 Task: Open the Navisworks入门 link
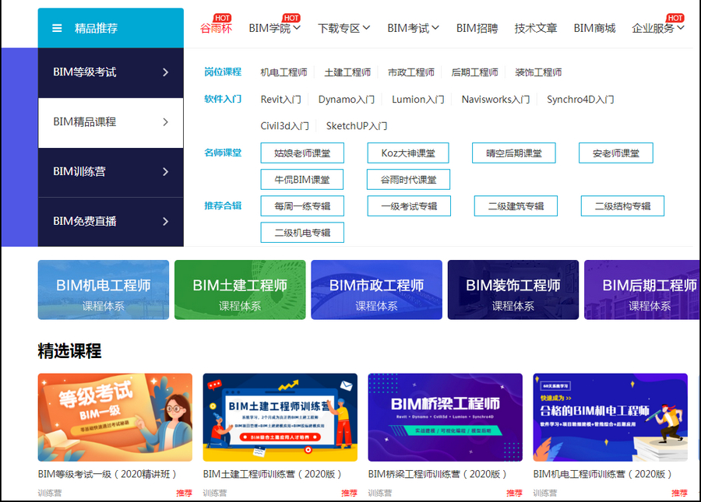tap(495, 99)
